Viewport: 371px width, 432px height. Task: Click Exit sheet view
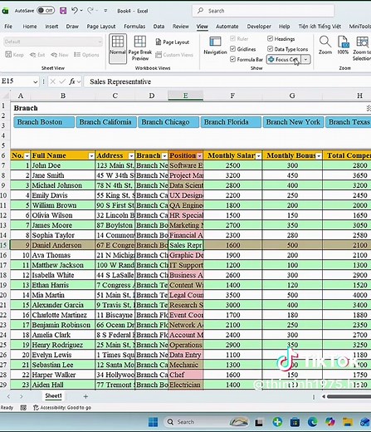(37, 55)
